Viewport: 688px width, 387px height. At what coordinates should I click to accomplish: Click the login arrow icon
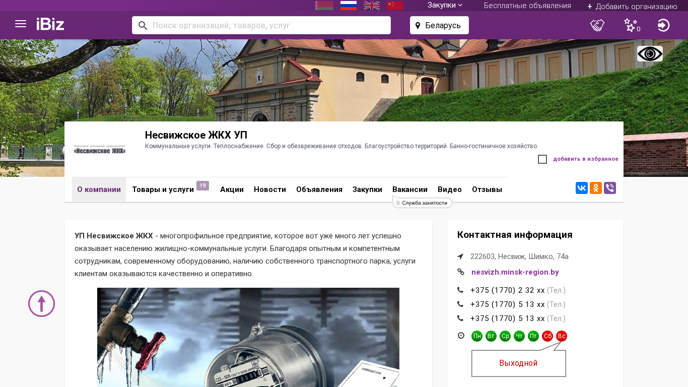664,25
